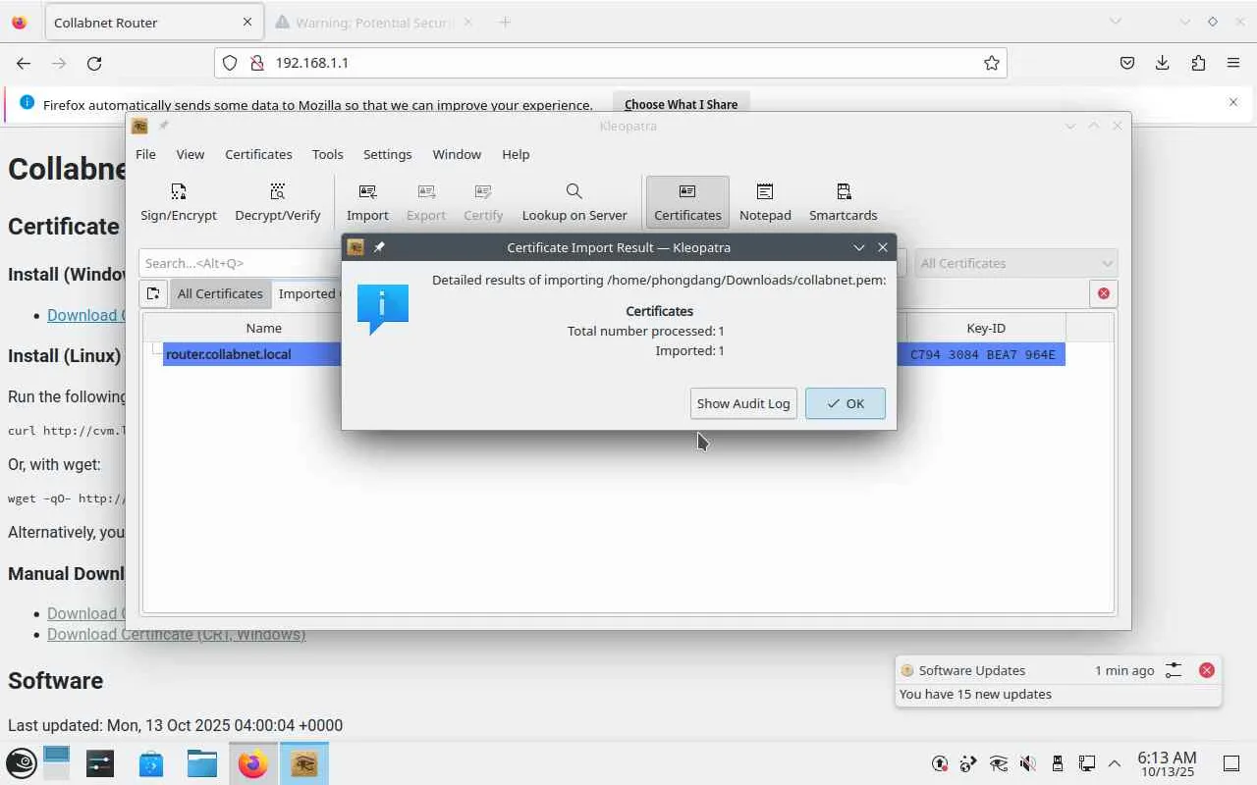Viewport: 1257px width, 785px height.
Task: Open the Tools menu in Kleopatra
Action: [328, 154]
